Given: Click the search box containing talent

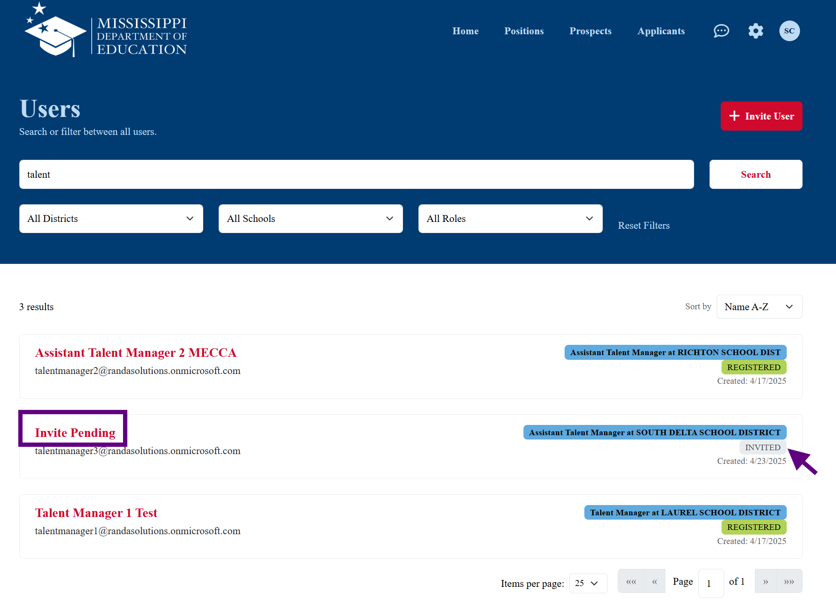Looking at the screenshot, I should (x=356, y=174).
